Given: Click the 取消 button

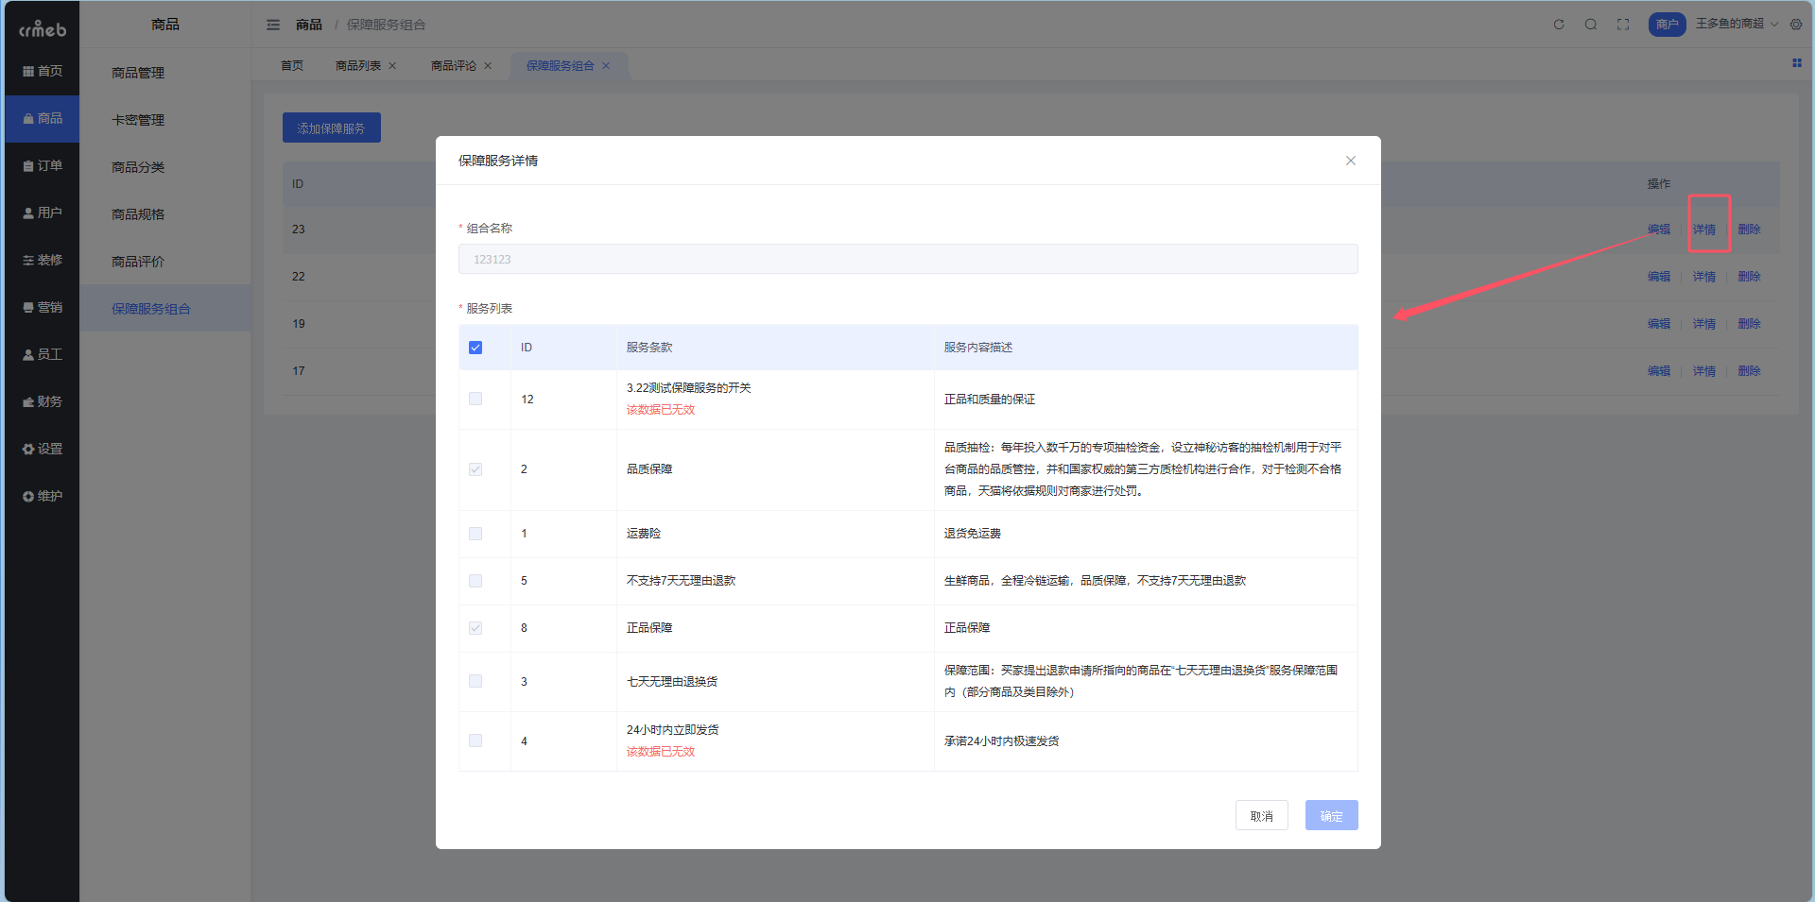Looking at the screenshot, I should 1261,815.
